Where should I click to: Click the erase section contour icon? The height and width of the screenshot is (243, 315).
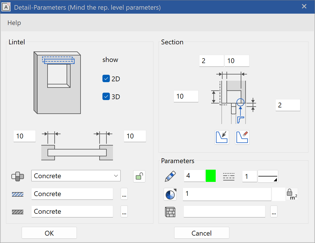click(x=242, y=138)
